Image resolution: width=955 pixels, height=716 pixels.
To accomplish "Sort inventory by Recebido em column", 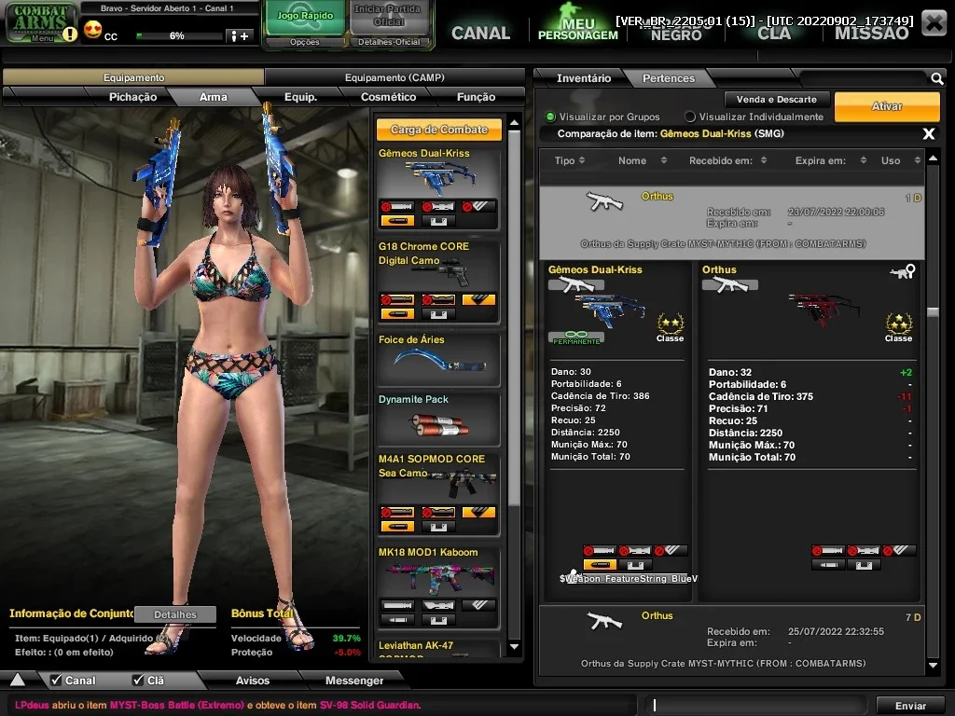I will tap(727, 160).
